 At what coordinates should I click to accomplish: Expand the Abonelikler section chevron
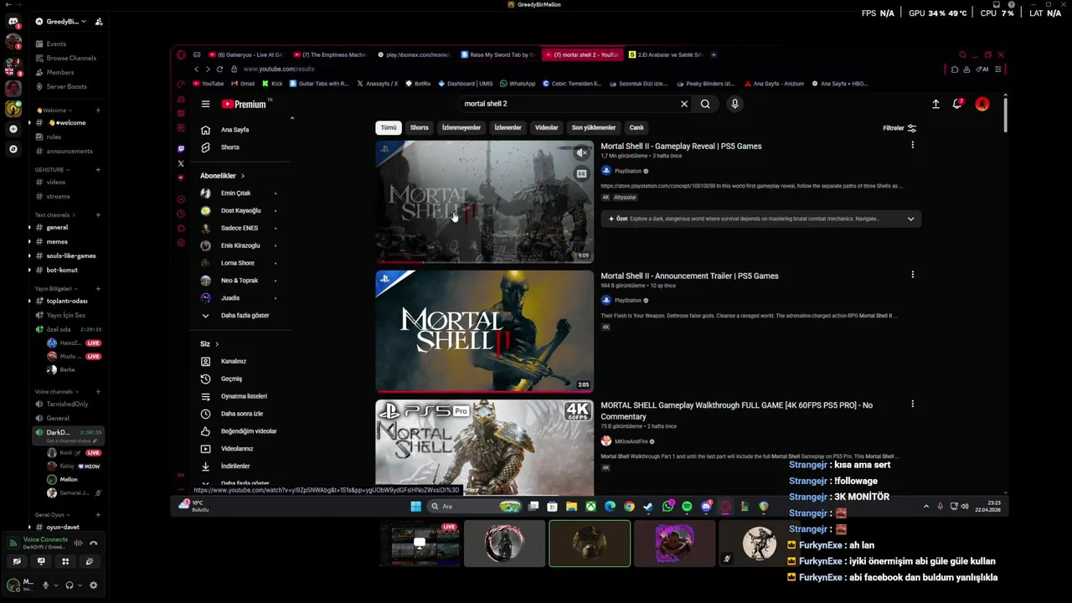(243, 176)
